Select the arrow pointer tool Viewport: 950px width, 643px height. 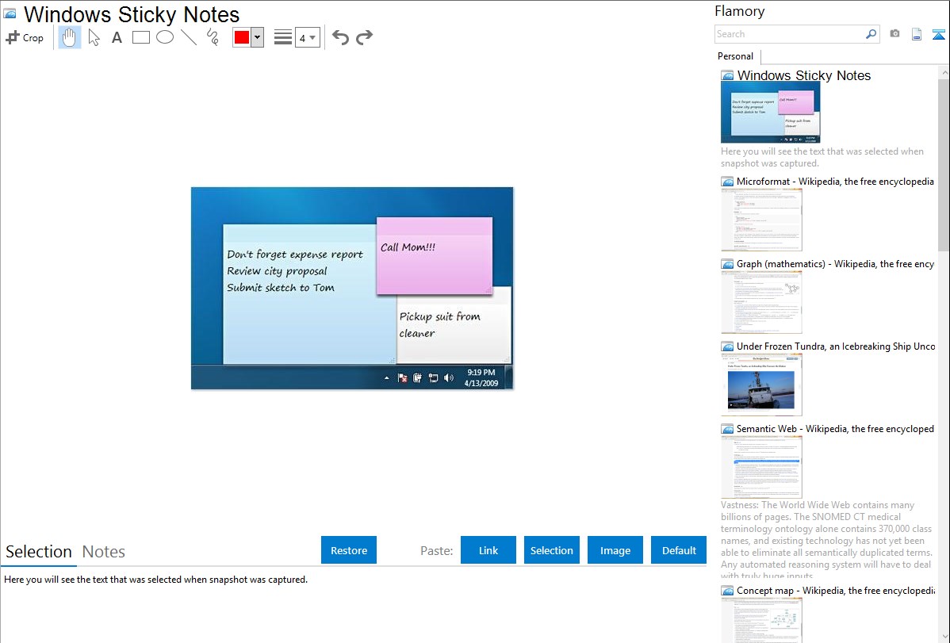click(94, 37)
